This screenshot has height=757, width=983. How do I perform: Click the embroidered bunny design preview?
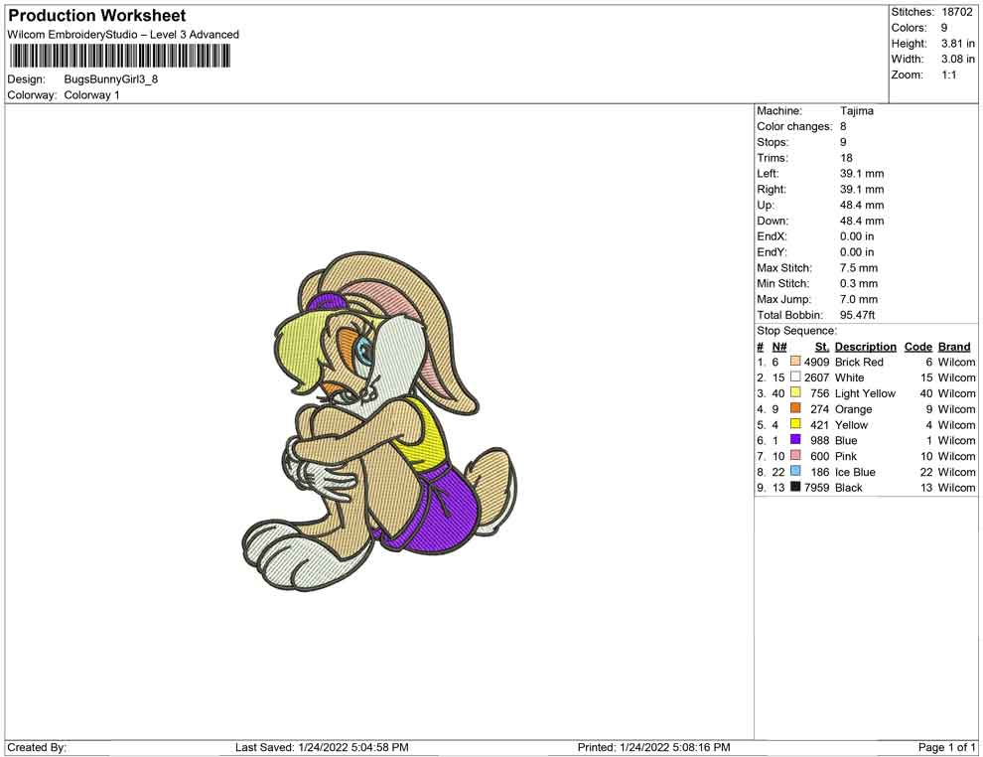tap(380, 421)
